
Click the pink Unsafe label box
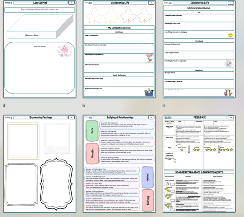pos(92,153)
